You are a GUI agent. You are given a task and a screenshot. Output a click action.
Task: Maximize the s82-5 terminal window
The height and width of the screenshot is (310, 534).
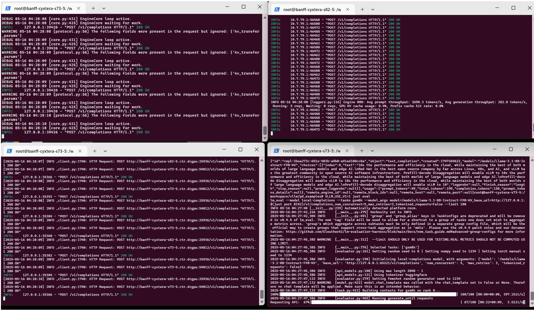click(x=513, y=8)
